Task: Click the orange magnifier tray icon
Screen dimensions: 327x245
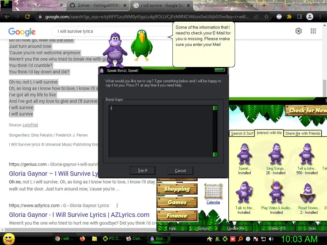Action: [240, 239]
